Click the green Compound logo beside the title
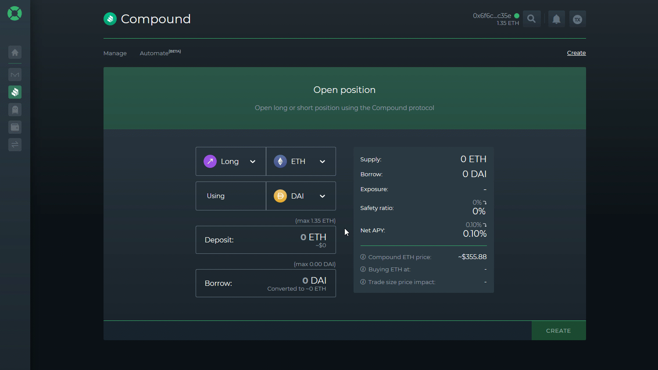The width and height of the screenshot is (658, 370). coord(110,19)
